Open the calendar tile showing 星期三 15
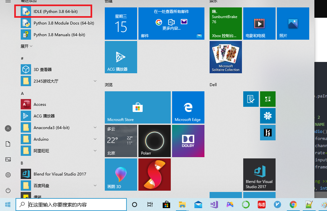The width and height of the screenshot is (327, 211). 121,24
